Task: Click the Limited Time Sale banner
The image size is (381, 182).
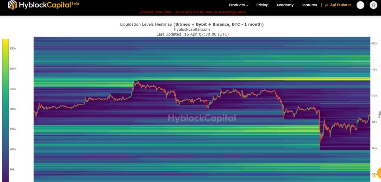Action: tap(193, 12)
